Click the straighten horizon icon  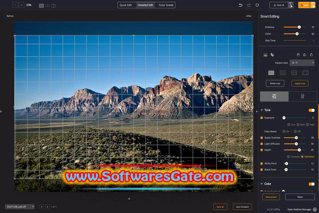(298, 55)
